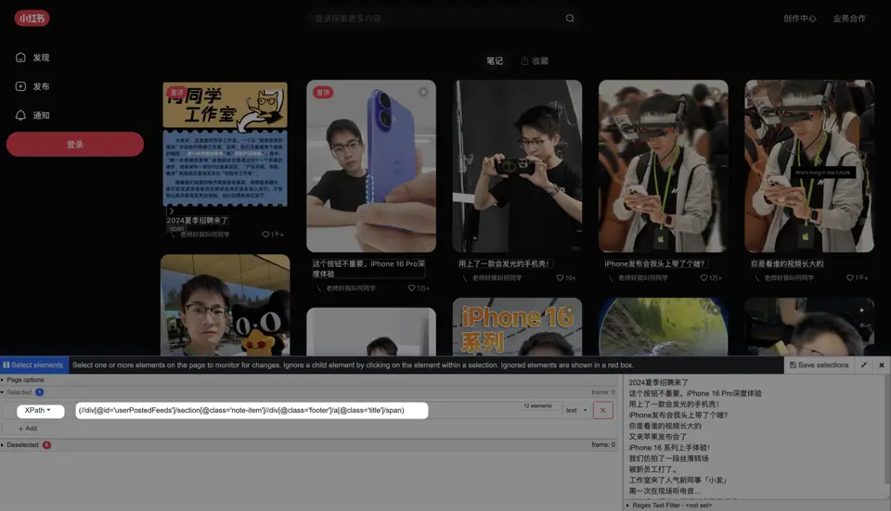Open the XPath selector type dropdown
Image resolution: width=891 pixels, height=511 pixels.
(x=40, y=410)
